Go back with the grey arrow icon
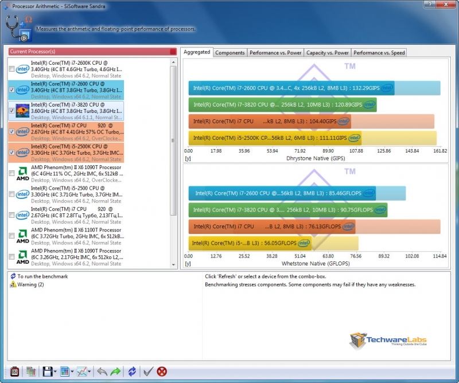This screenshot has width=459, height=383. [102, 372]
